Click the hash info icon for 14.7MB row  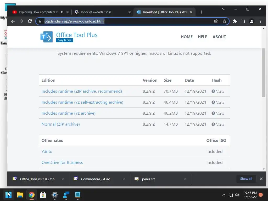click(213, 124)
